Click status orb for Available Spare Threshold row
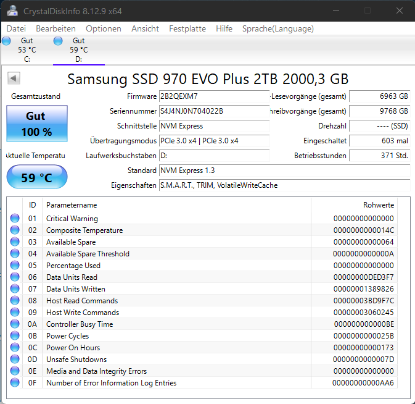The width and height of the screenshot is (415, 404). point(15,253)
